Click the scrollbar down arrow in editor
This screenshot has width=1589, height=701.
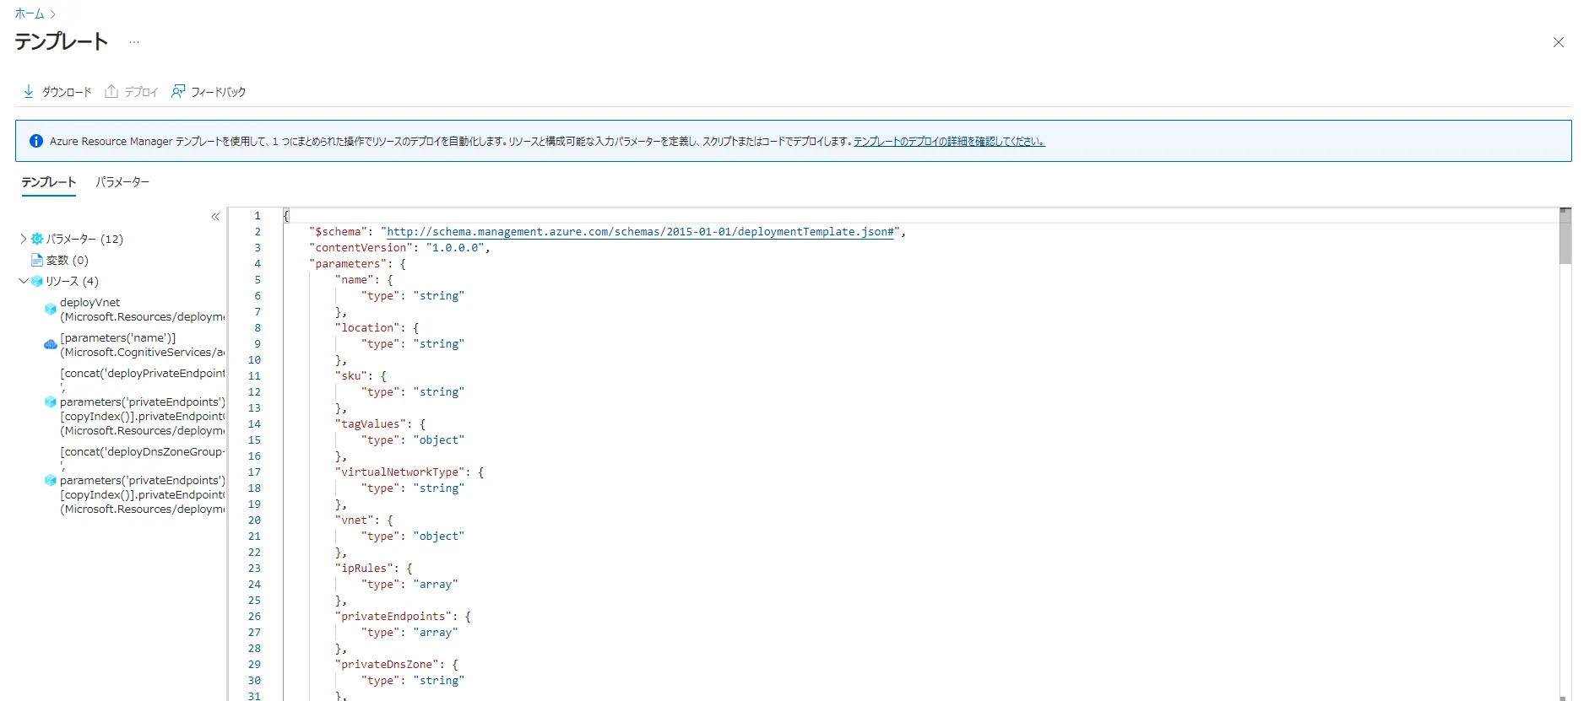coord(1565,698)
